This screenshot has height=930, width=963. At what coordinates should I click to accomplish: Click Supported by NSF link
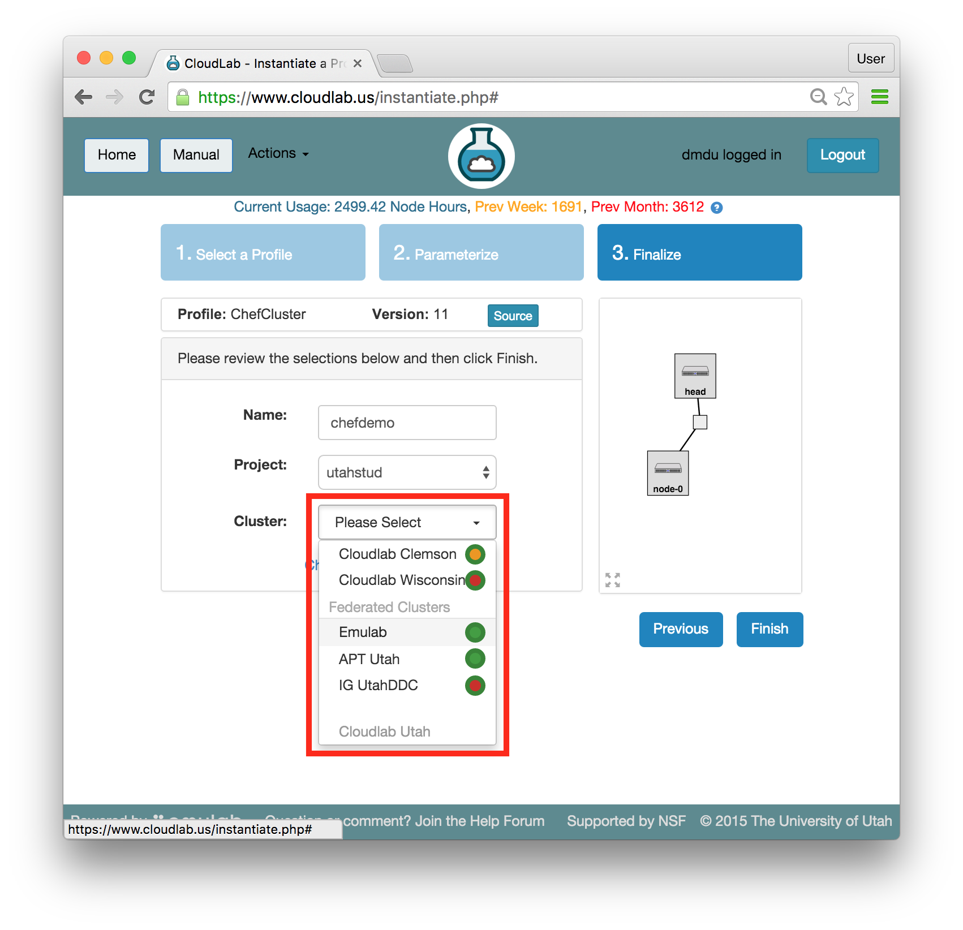point(626,821)
